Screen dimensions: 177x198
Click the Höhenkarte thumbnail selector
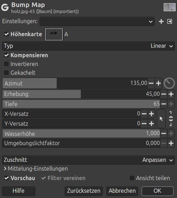click(x=54, y=34)
